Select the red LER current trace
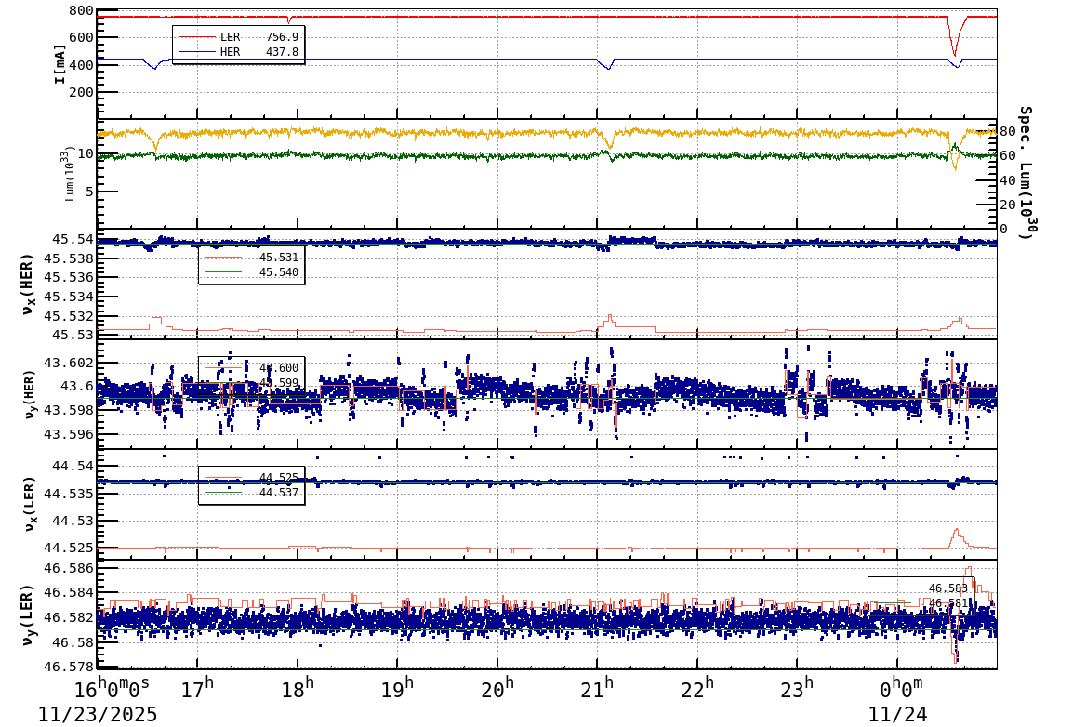Viewport: 1073px width, 727px height. tap(465, 15)
